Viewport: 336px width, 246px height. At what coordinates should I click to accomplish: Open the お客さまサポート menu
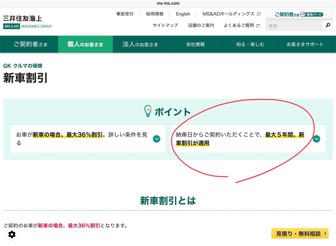305,44
